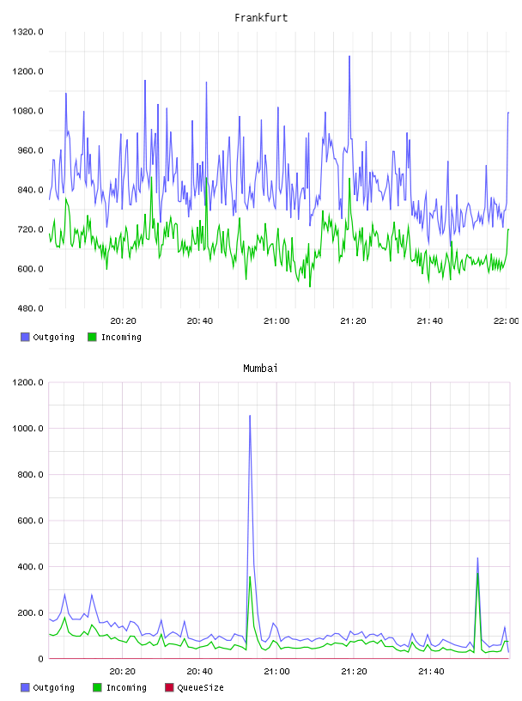The height and width of the screenshot is (701, 522).
Task: Click the 960.0 y-axis label on Frankfurt
Action: (30, 150)
